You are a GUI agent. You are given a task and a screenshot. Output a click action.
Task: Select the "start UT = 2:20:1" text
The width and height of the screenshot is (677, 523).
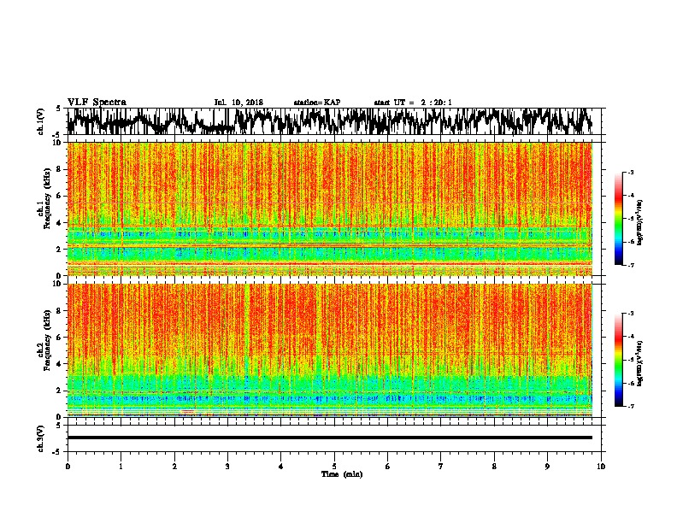coord(413,103)
